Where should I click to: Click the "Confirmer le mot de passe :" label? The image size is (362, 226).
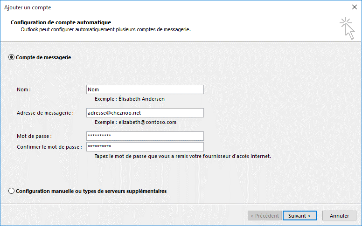[x=49, y=147]
